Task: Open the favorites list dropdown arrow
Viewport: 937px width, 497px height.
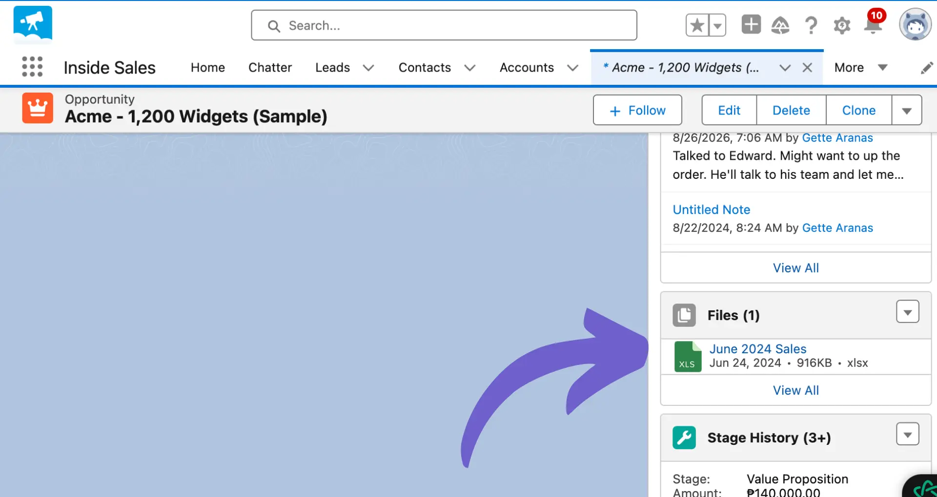Action: 717,25
